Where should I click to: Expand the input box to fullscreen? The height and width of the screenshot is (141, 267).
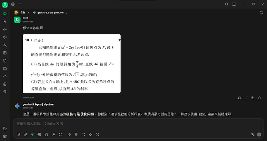point(83,134)
